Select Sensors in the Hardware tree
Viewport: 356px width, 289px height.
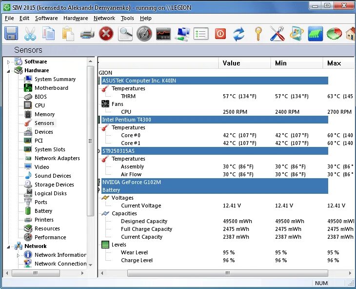point(44,123)
